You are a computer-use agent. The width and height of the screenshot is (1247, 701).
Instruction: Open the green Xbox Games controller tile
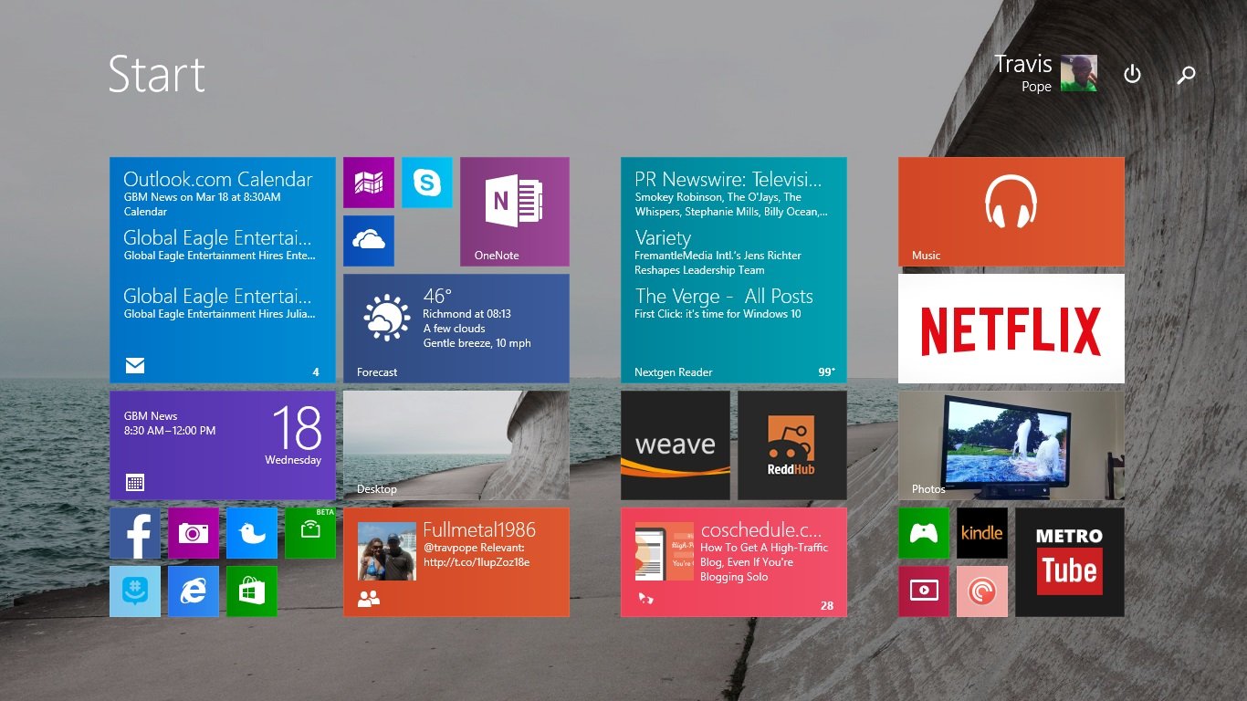pyautogui.click(x=924, y=533)
